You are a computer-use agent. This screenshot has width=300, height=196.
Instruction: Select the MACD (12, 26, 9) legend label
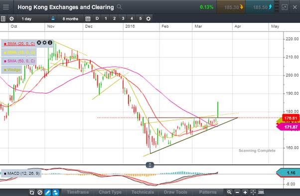tap(23, 174)
